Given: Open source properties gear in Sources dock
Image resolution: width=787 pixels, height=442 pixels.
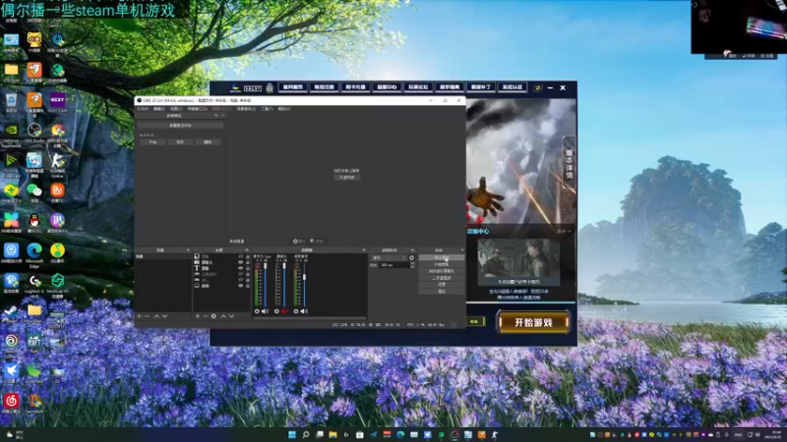Looking at the screenshot, I should 213,316.
